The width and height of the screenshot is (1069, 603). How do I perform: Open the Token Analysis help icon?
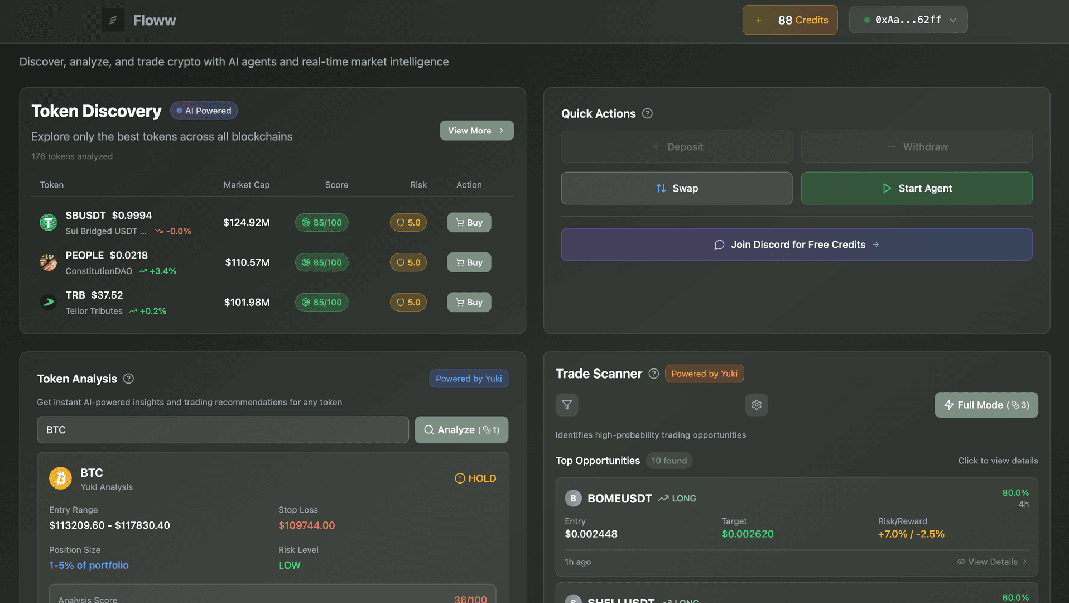[x=128, y=379]
